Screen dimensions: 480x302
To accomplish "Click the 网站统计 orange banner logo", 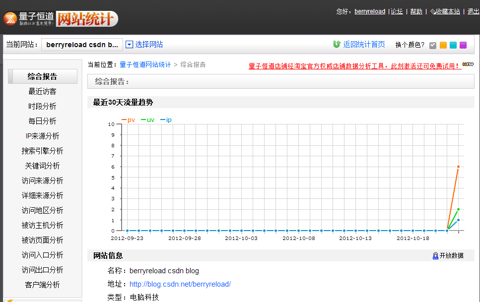I will 87,19.
